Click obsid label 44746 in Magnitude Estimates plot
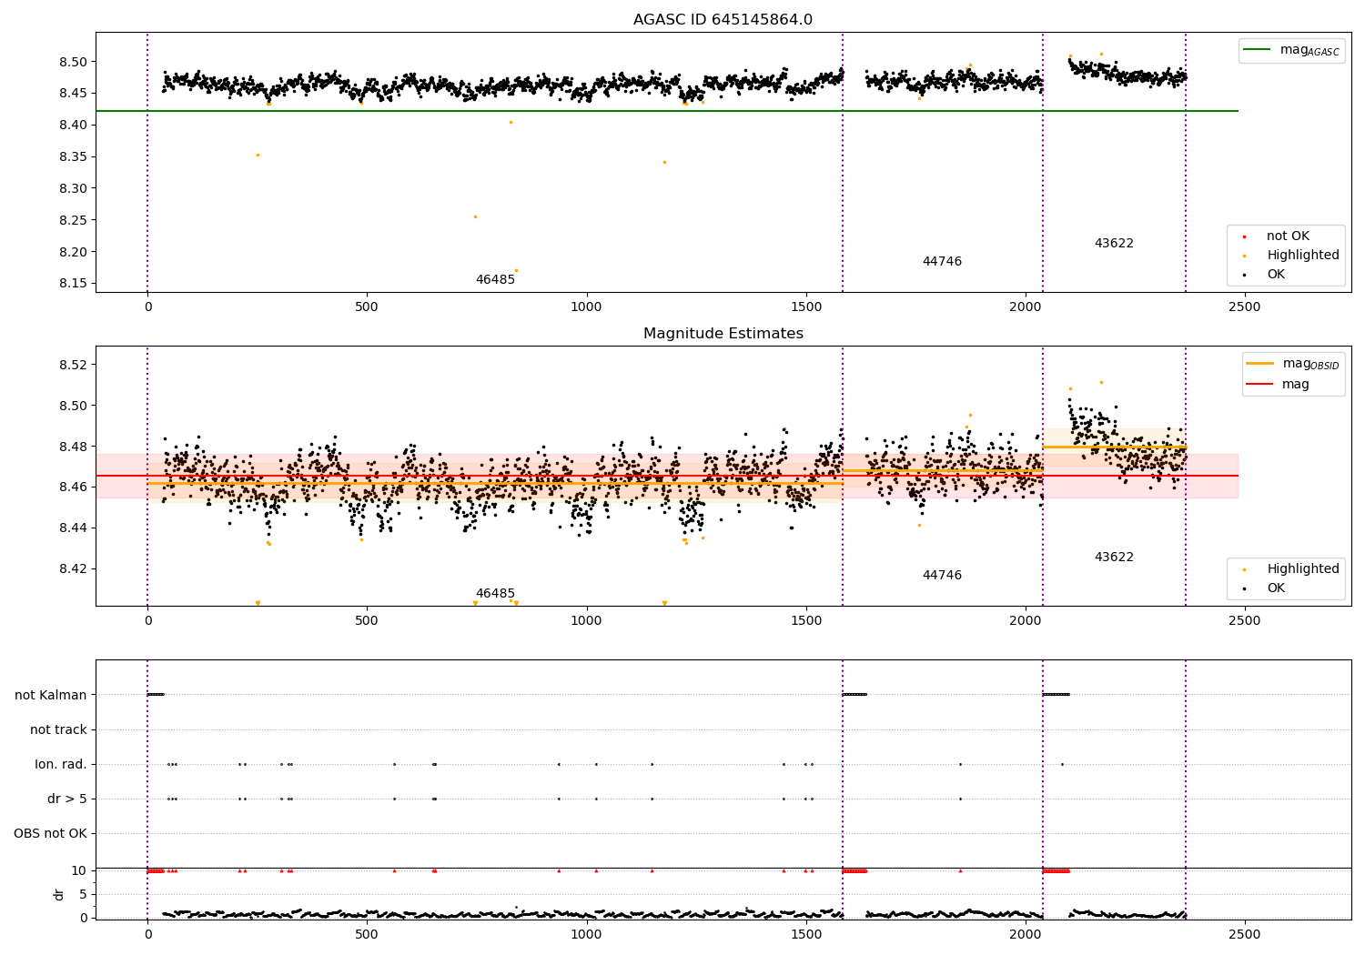The image size is (1365, 955). point(942,576)
